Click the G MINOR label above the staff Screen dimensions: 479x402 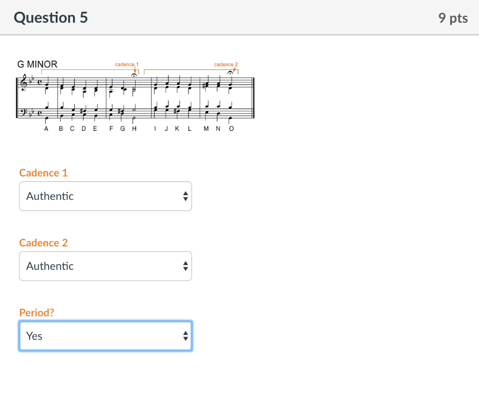point(37,64)
